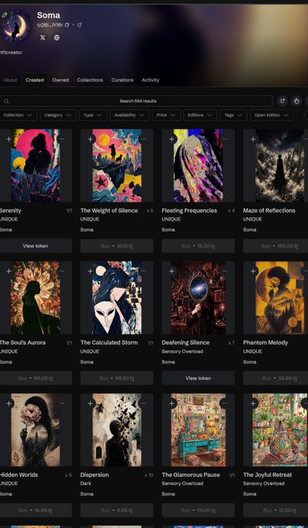
Task: Buy The Weight of Silence for 10.10 tez
Action: point(117,246)
